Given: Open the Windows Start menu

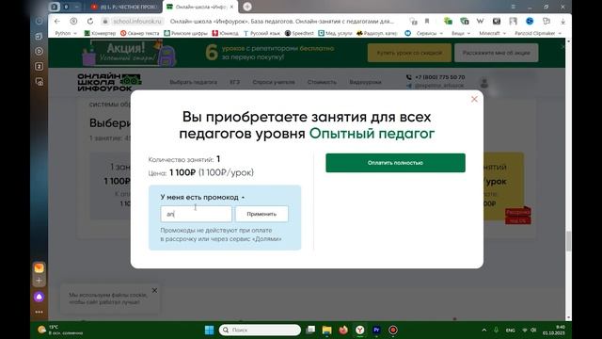Looking at the screenshot, I should point(209,330).
